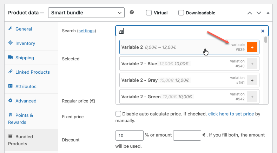Click the Fixed price label

pos(73,117)
